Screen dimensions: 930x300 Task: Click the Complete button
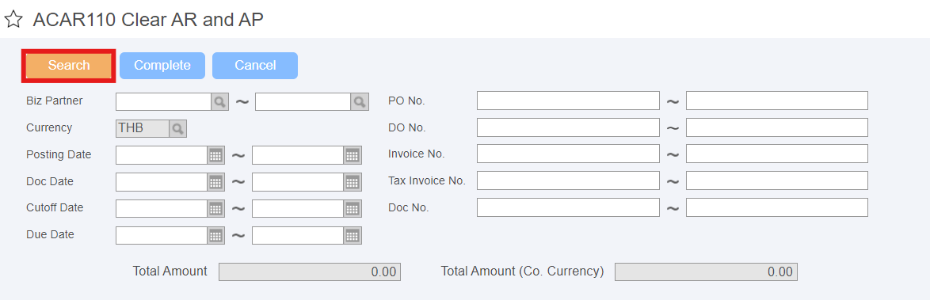pos(162,65)
